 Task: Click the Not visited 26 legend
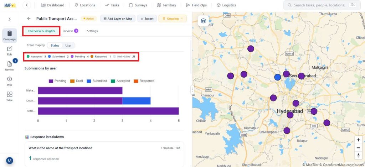[124, 57]
